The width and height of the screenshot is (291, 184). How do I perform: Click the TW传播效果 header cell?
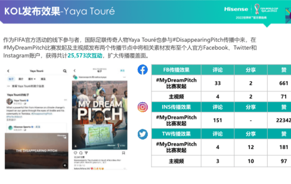click(176, 134)
